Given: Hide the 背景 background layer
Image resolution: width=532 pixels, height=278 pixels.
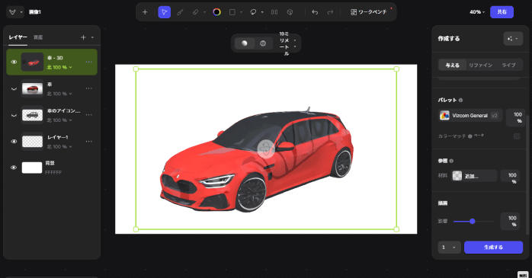Looking at the screenshot, I should pyautogui.click(x=14, y=168).
